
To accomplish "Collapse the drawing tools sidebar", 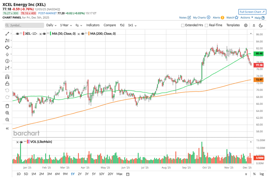I will [7, 128].
